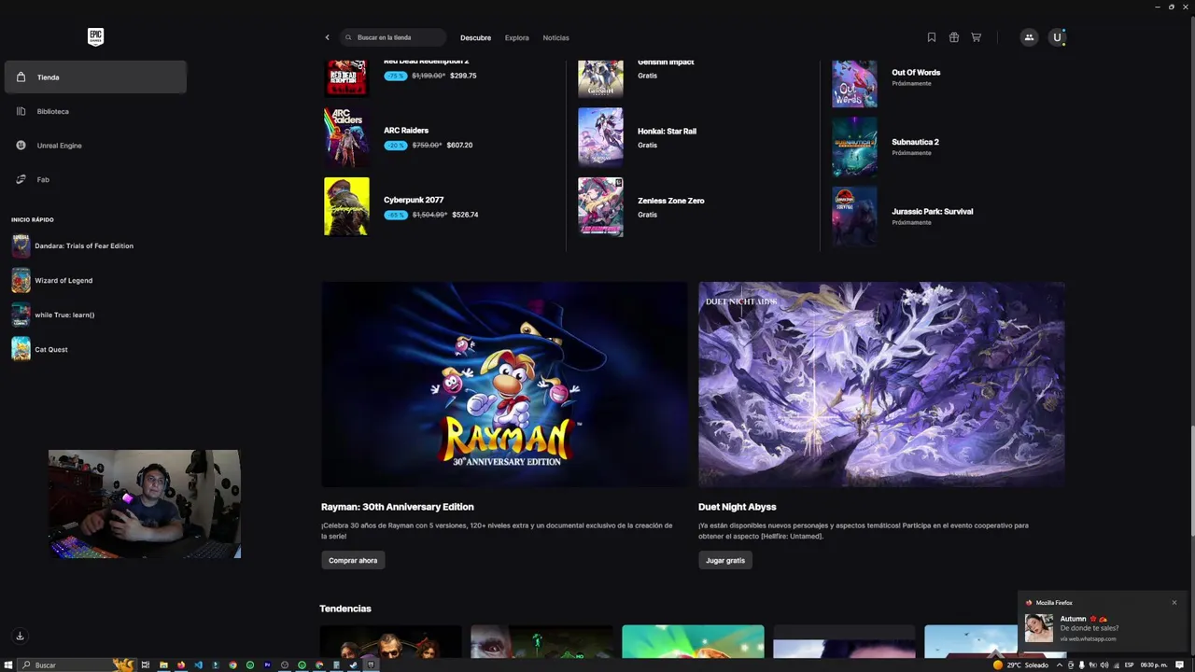The height and width of the screenshot is (672, 1195).
Task: Open the Out Of Words cover thumbnail
Action: pos(854,84)
